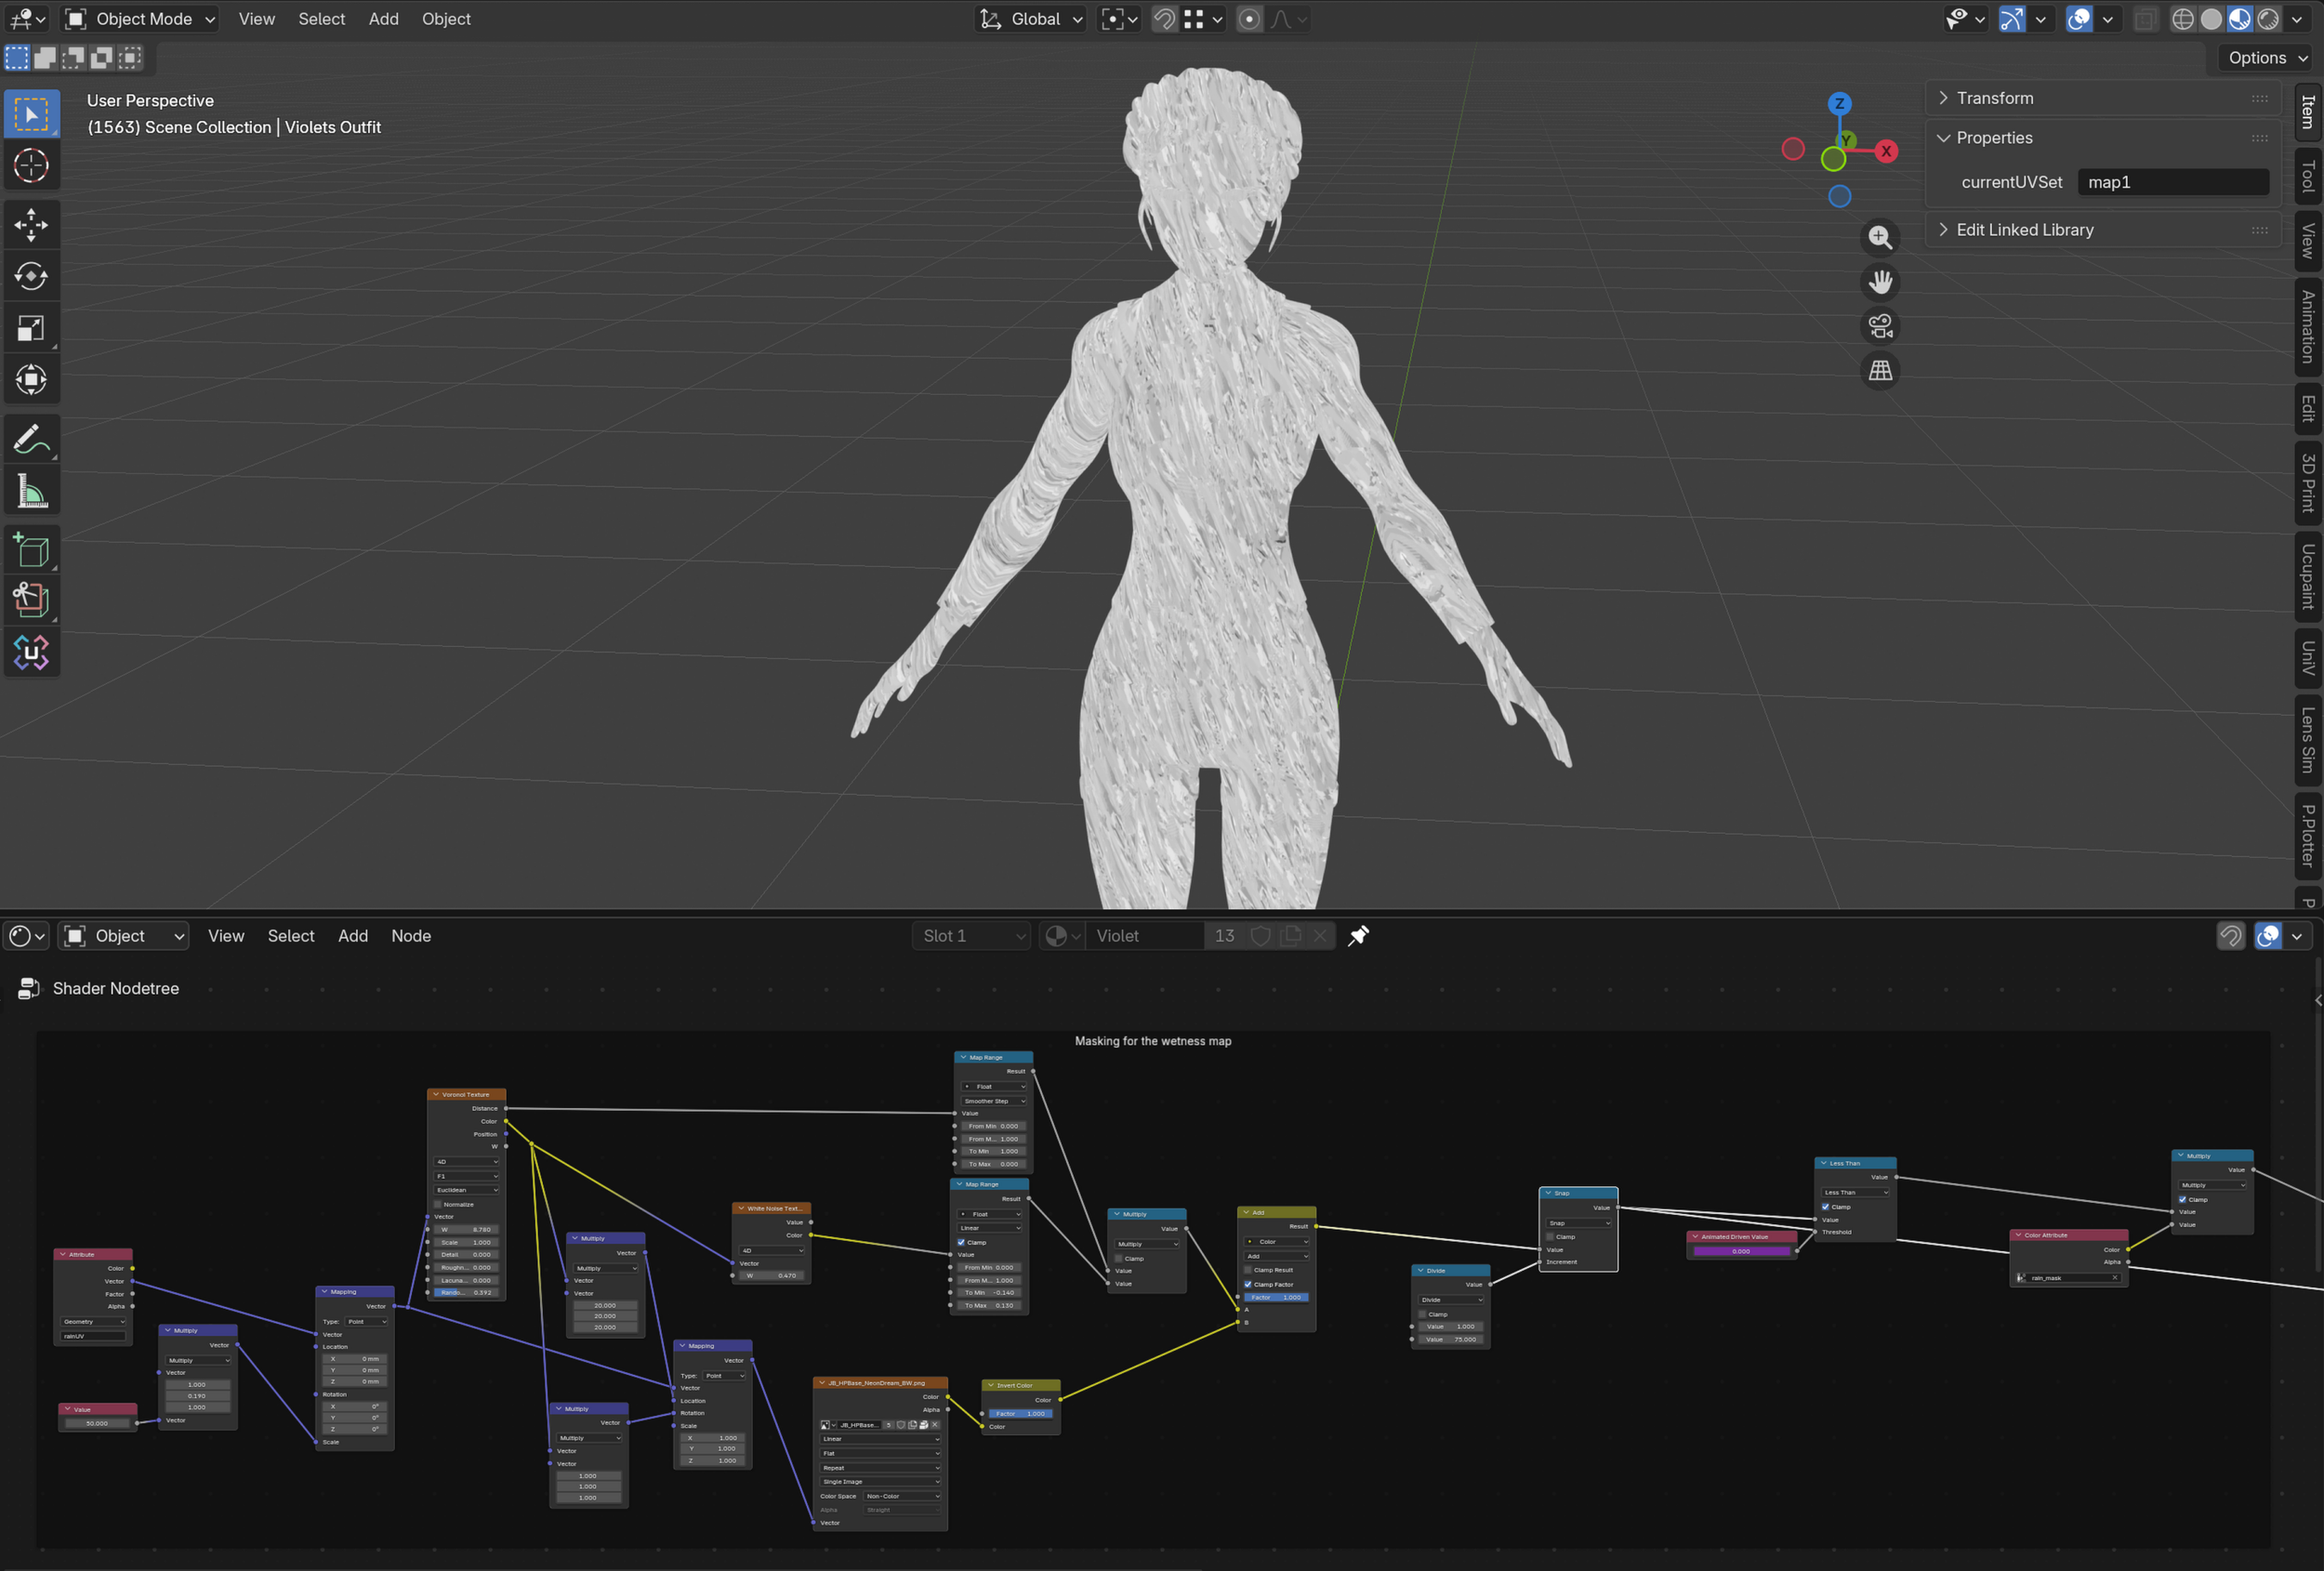2324x1571 pixels.
Task: Click the Add Cube tool
Action: coord(31,550)
